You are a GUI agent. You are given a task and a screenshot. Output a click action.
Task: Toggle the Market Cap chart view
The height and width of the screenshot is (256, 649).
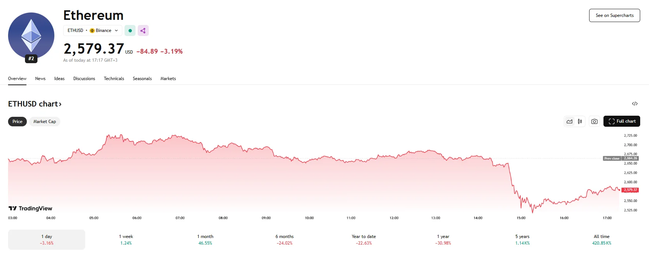(44, 122)
